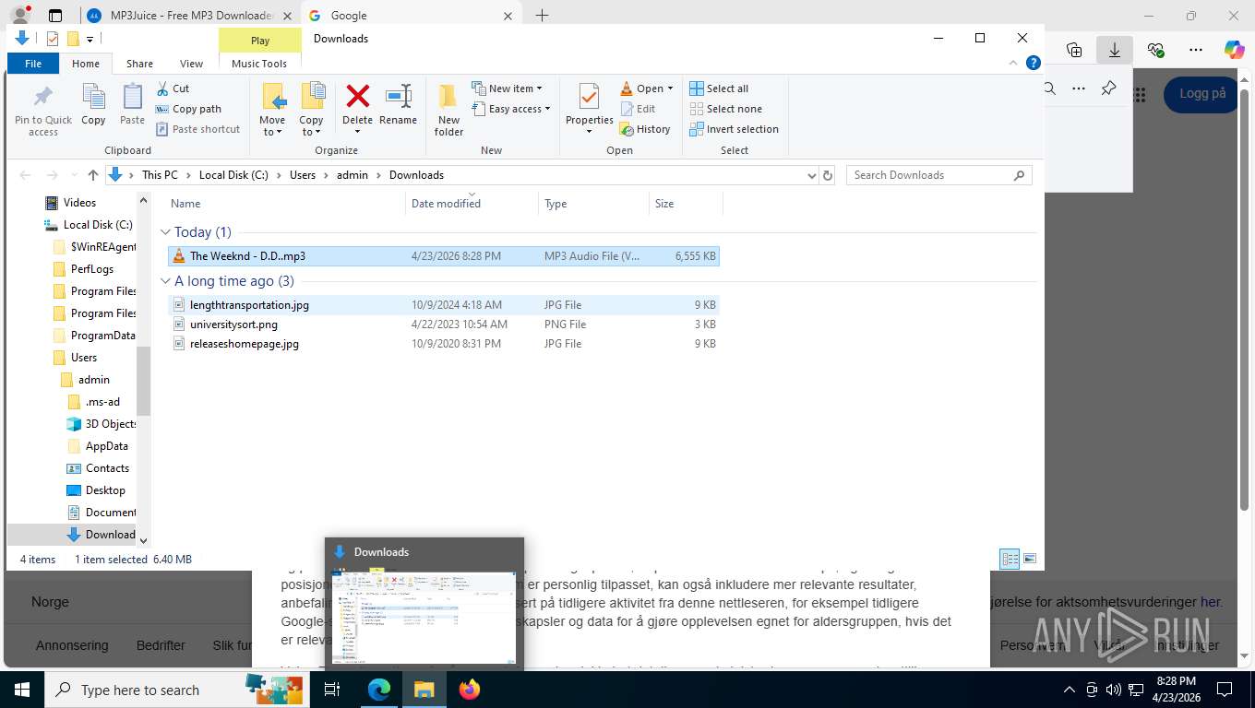Click Invert selection
This screenshot has width=1255, height=708.
[x=734, y=129]
